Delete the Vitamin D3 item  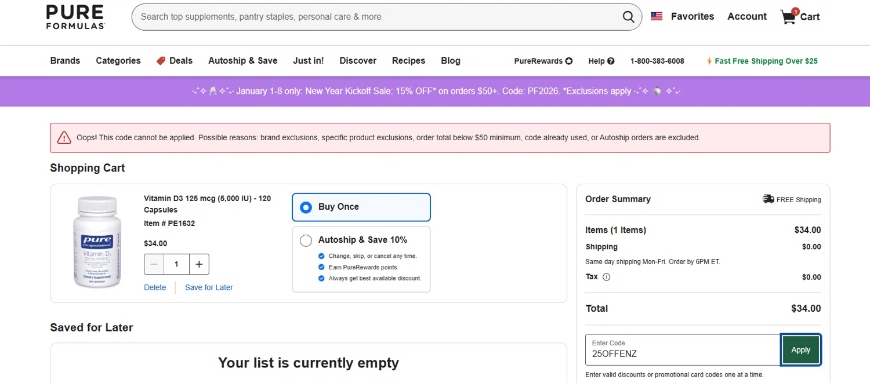pyautogui.click(x=155, y=287)
